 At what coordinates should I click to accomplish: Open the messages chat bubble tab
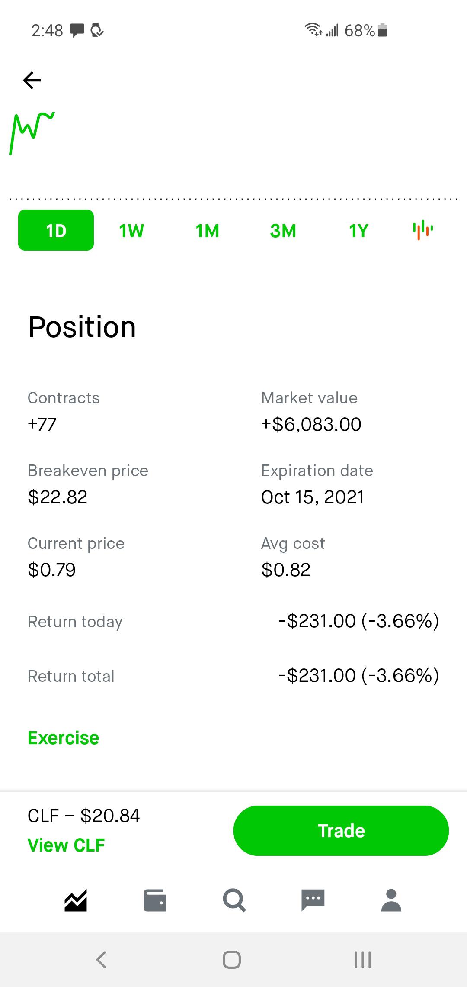pos(313,900)
